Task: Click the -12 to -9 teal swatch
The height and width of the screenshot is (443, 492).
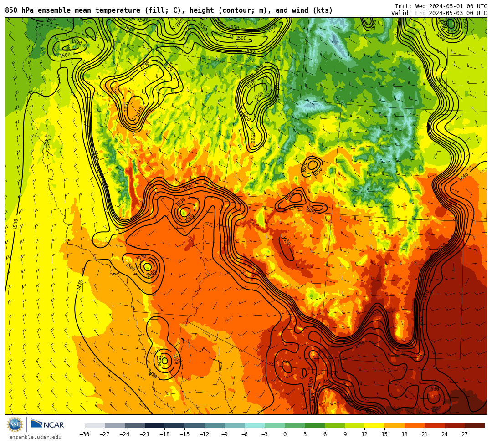Action: [x=215, y=425]
